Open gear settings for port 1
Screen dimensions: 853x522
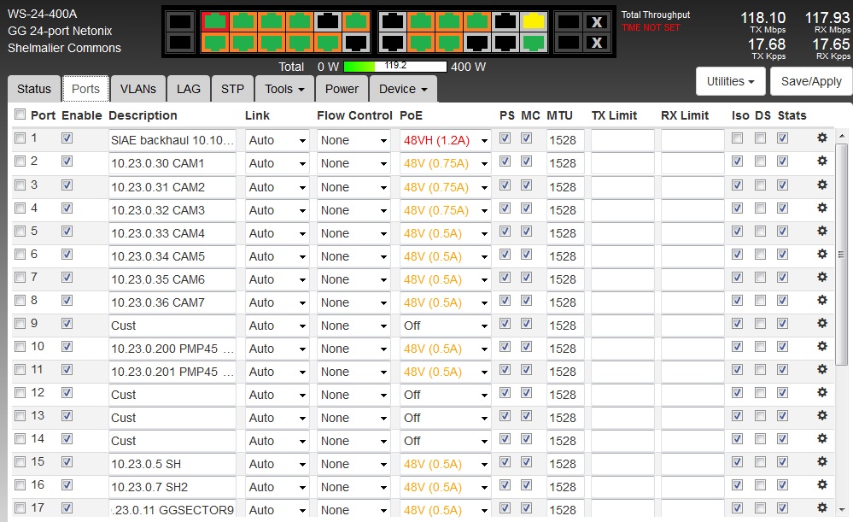click(x=822, y=138)
